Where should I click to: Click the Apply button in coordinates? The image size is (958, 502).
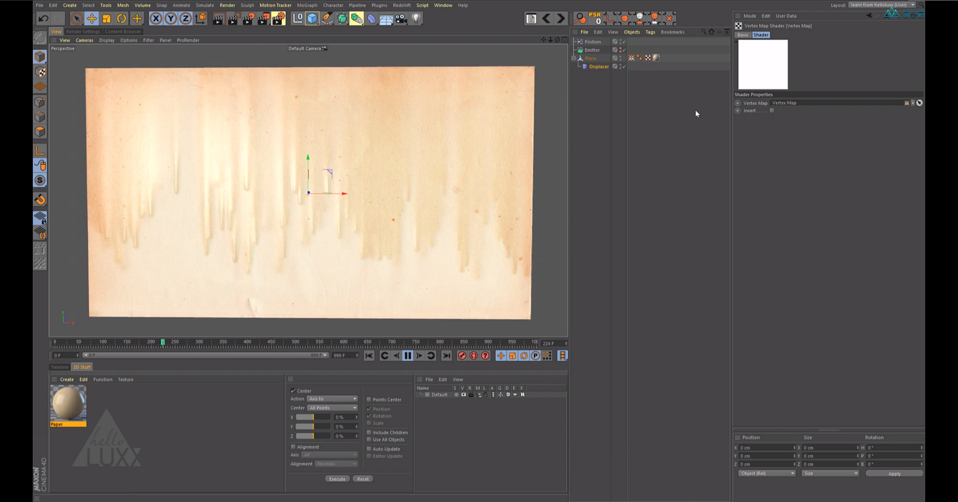(x=894, y=474)
